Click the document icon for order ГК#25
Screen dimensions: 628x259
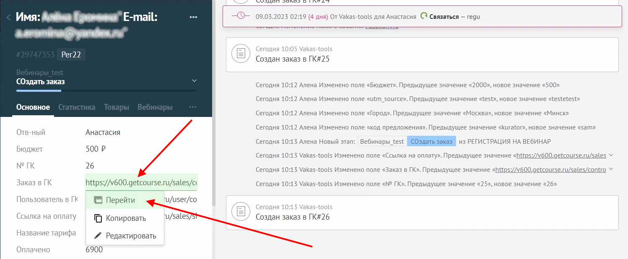241,54
